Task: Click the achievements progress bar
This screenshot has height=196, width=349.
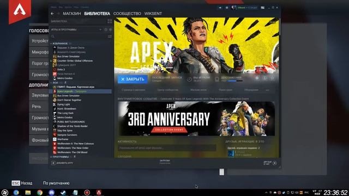Action: (x=235, y=81)
